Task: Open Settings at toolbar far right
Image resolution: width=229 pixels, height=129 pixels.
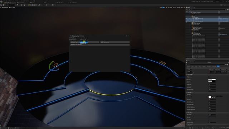Action: click(x=223, y=5)
